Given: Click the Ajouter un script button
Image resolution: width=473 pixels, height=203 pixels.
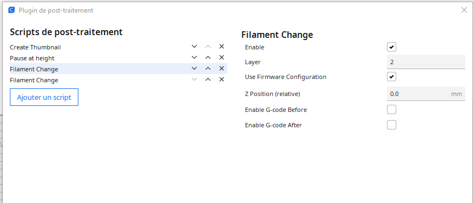Looking at the screenshot, I should tap(44, 97).
